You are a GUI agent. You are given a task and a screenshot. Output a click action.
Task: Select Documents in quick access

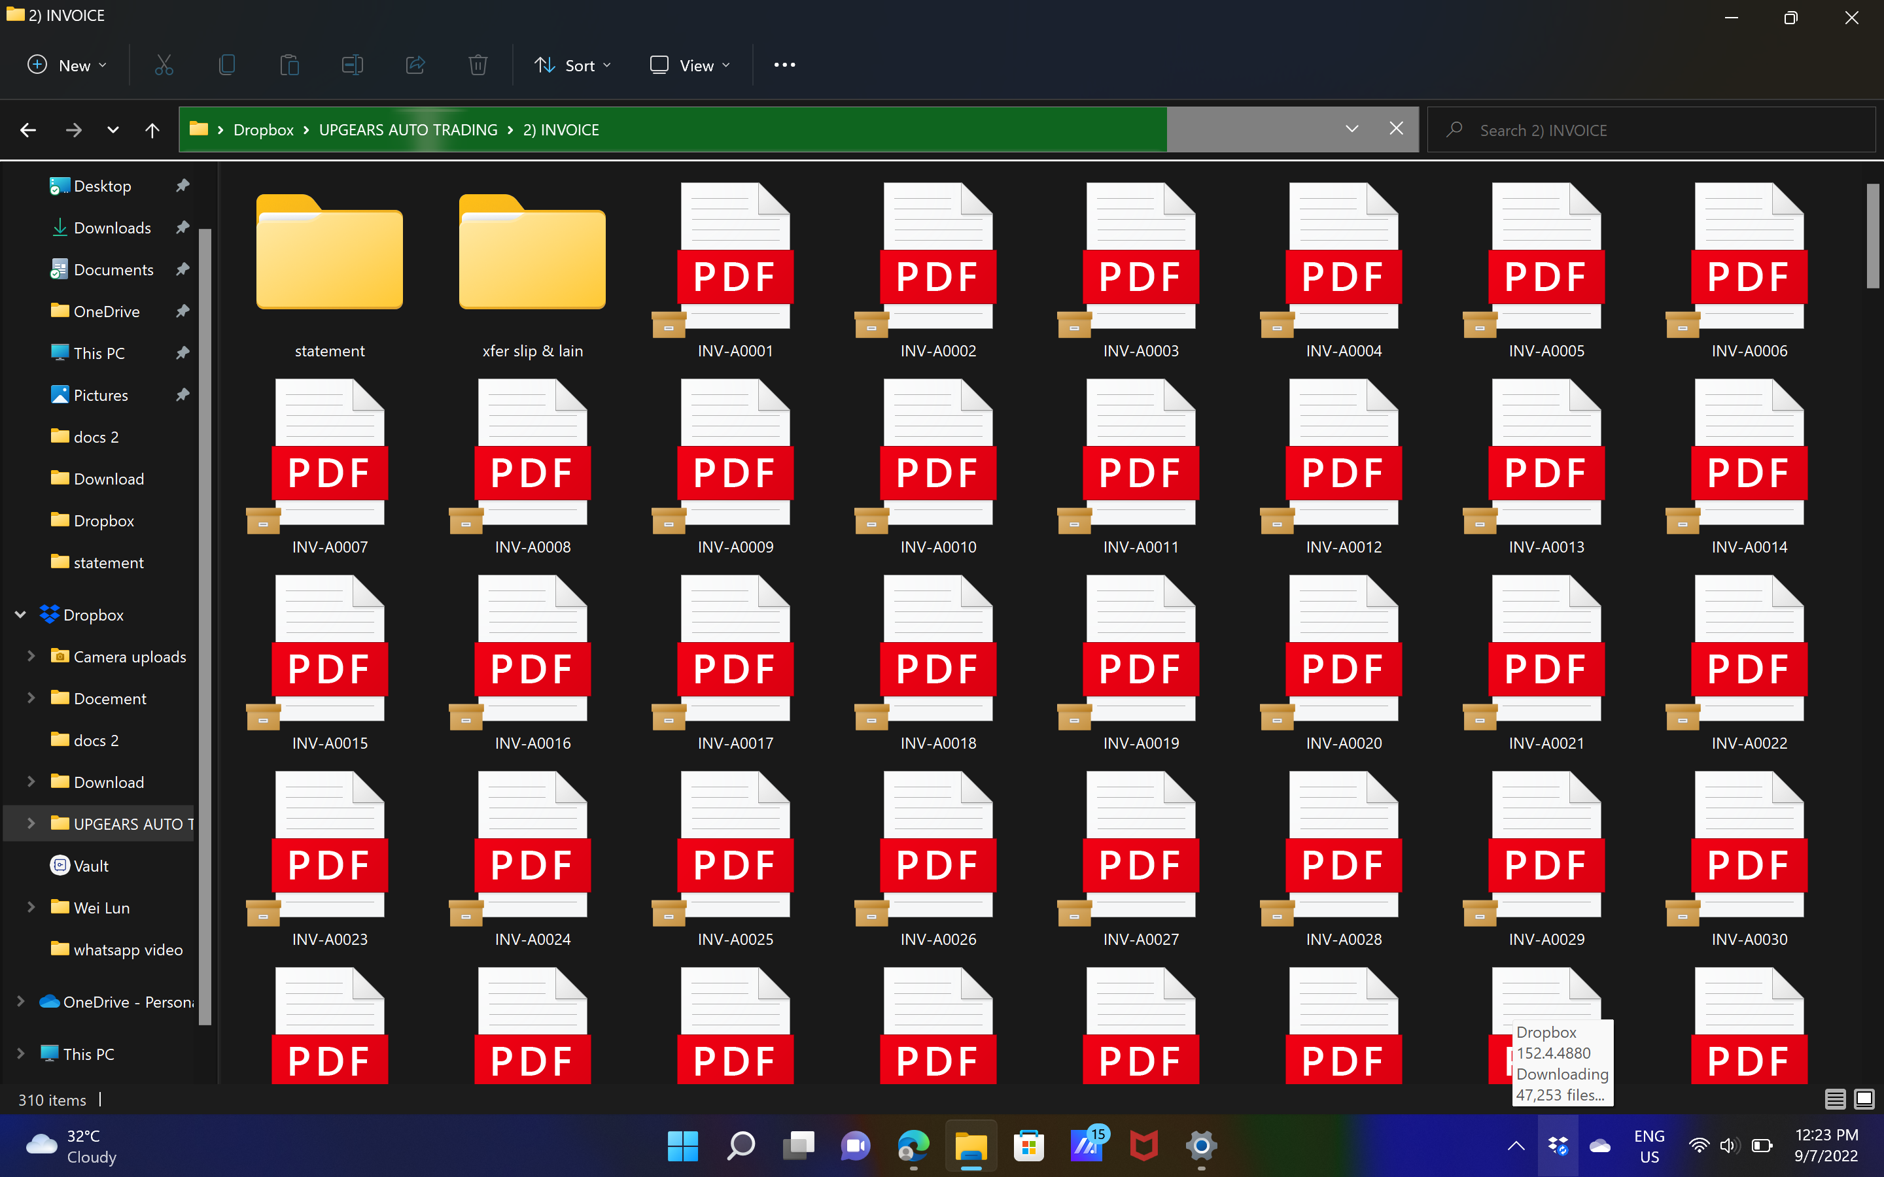[113, 270]
